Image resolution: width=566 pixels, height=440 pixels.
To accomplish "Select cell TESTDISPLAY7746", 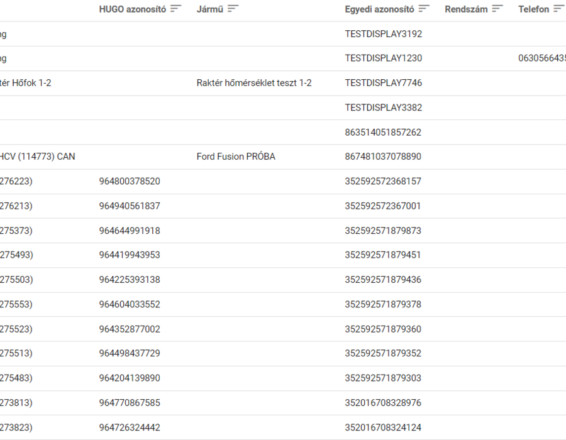I will pos(384,83).
